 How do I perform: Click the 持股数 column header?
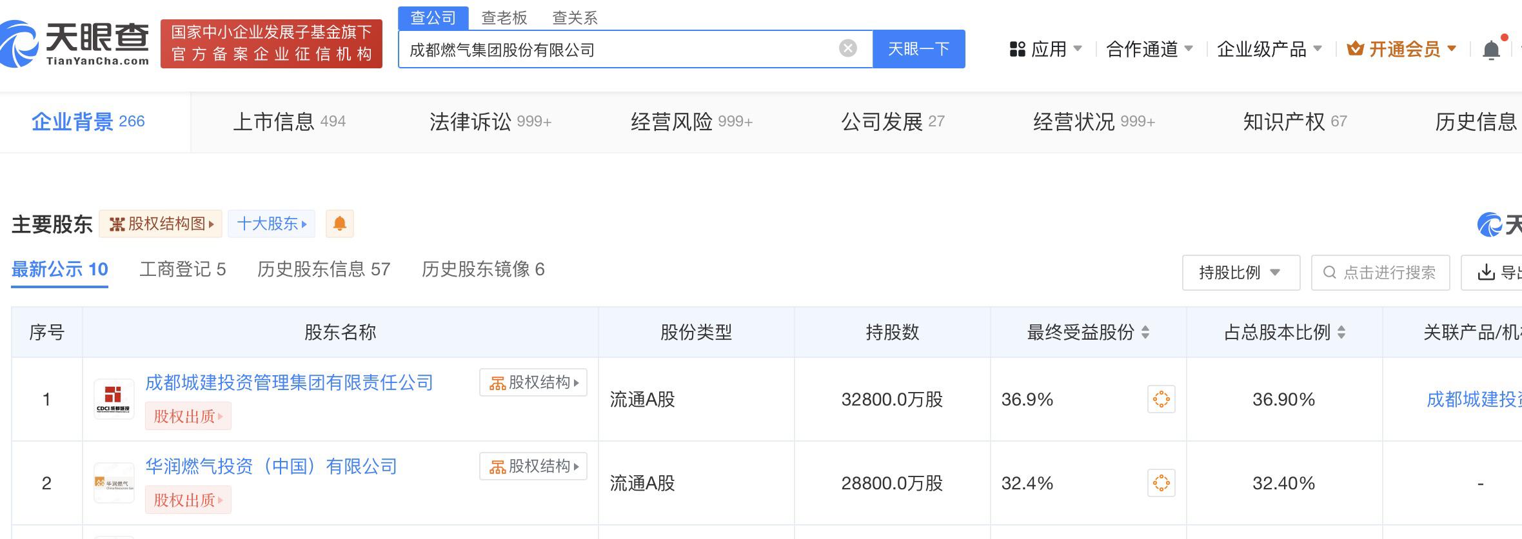click(x=892, y=333)
